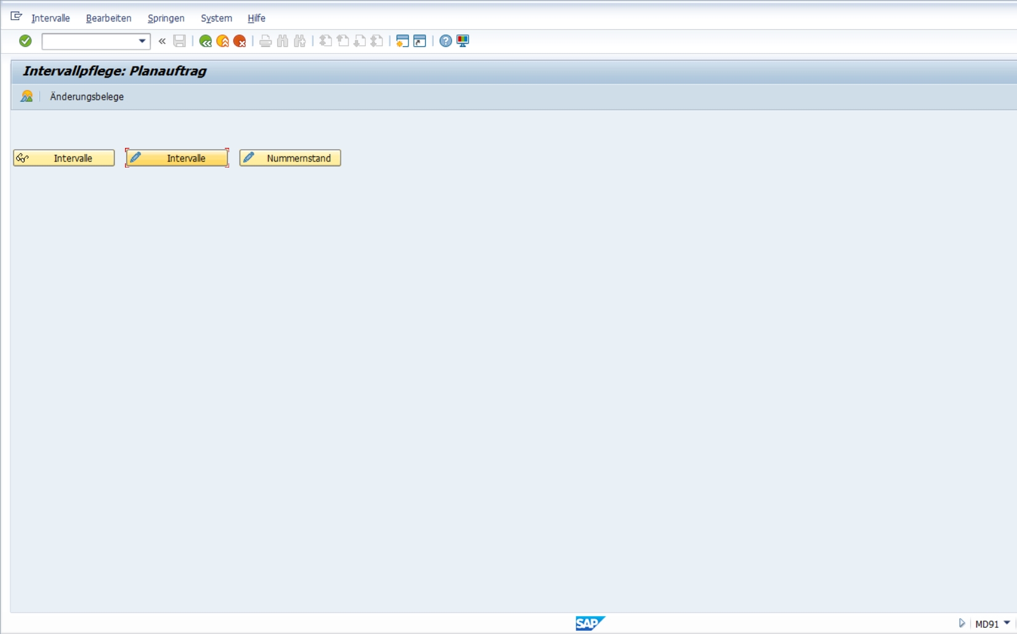Open Help question mark icon

point(445,41)
